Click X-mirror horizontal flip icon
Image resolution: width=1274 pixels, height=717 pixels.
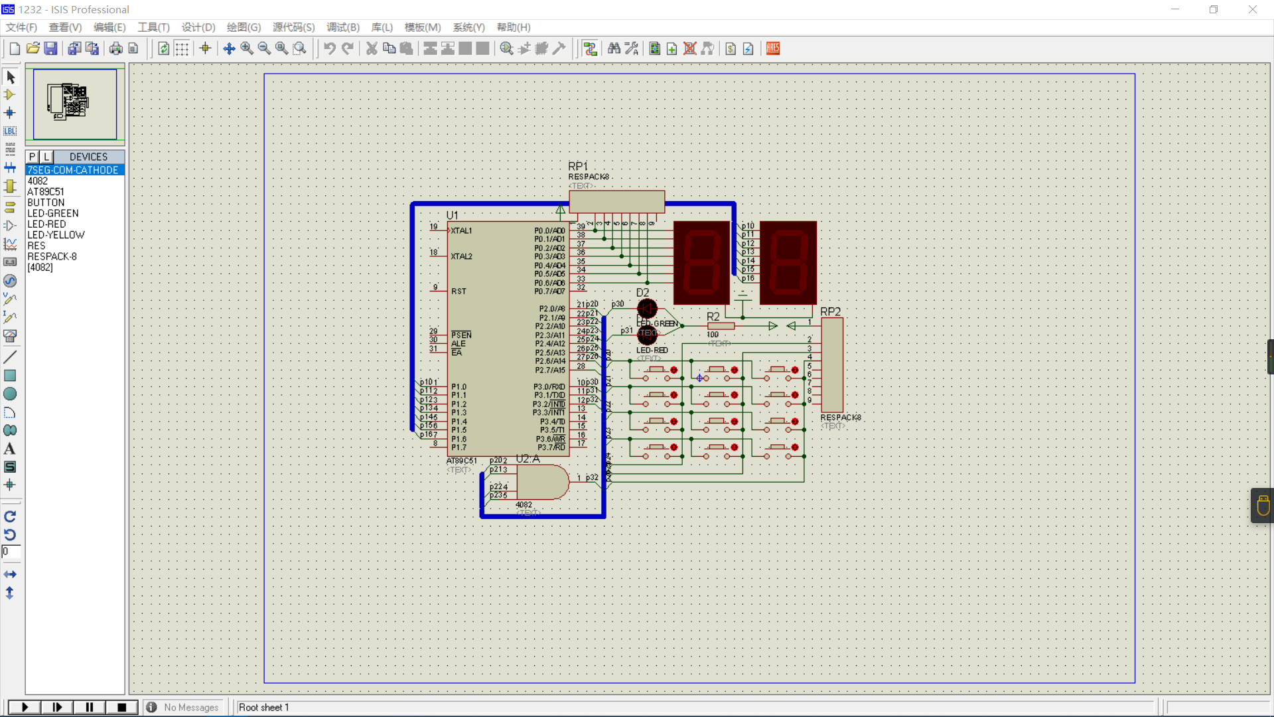[10, 574]
